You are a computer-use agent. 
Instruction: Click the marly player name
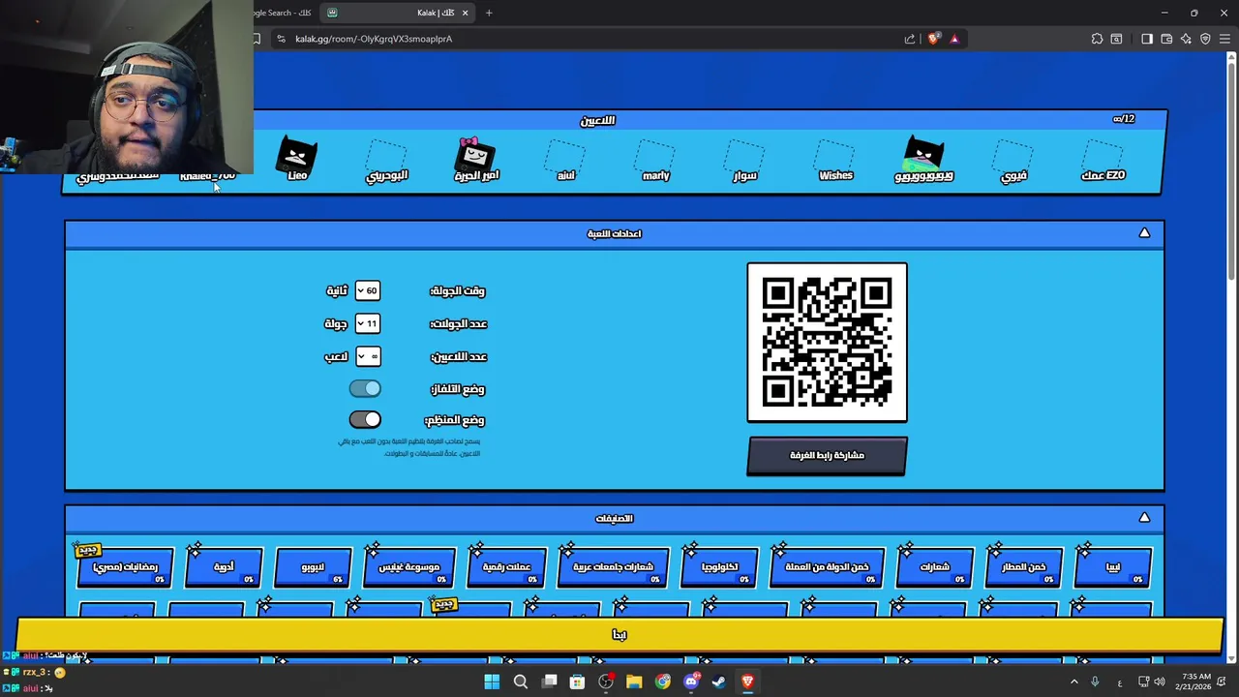(655, 176)
